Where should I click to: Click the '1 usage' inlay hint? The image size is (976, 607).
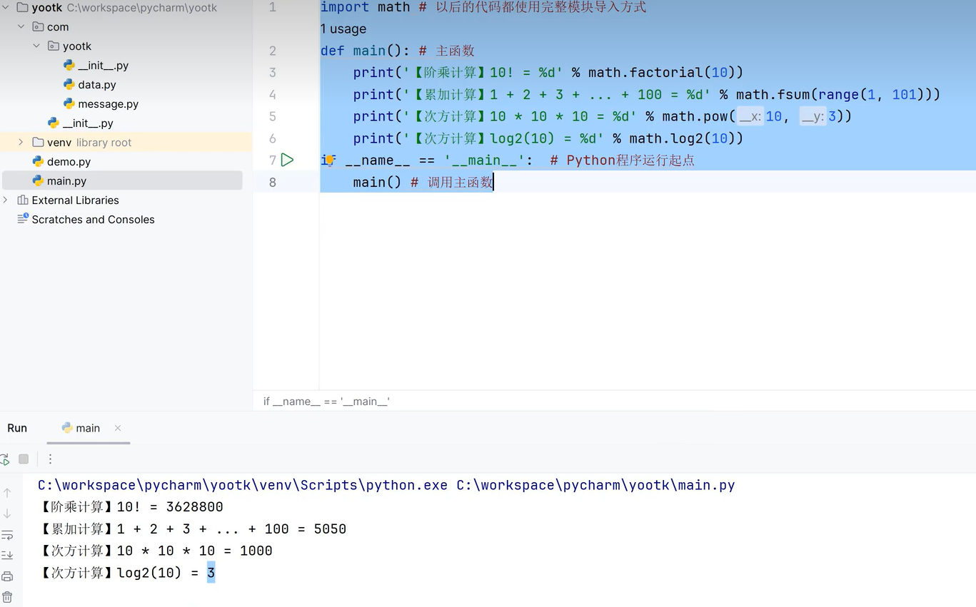(x=343, y=29)
